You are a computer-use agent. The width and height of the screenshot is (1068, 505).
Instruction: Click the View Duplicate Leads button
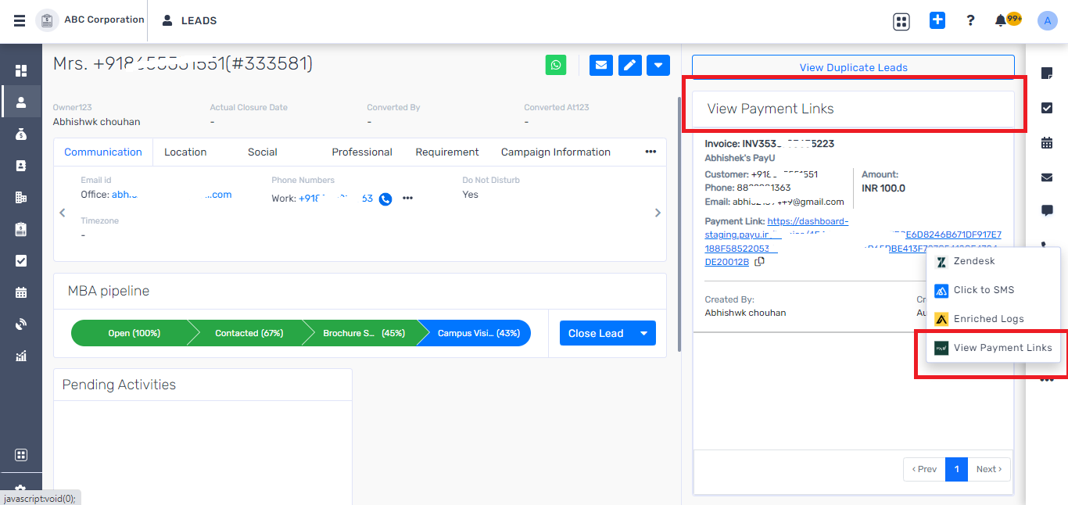pyautogui.click(x=853, y=67)
